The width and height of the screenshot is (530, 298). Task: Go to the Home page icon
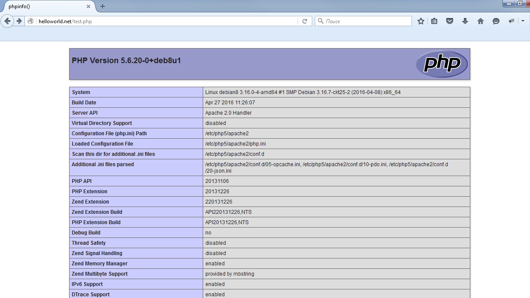pos(481,21)
